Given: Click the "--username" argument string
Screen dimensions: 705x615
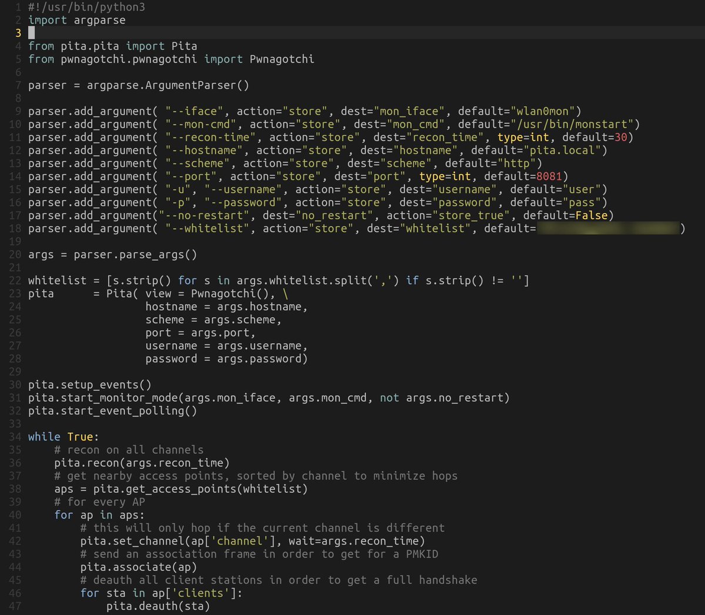Looking at the screenshot, I should [x=243, y=189].
